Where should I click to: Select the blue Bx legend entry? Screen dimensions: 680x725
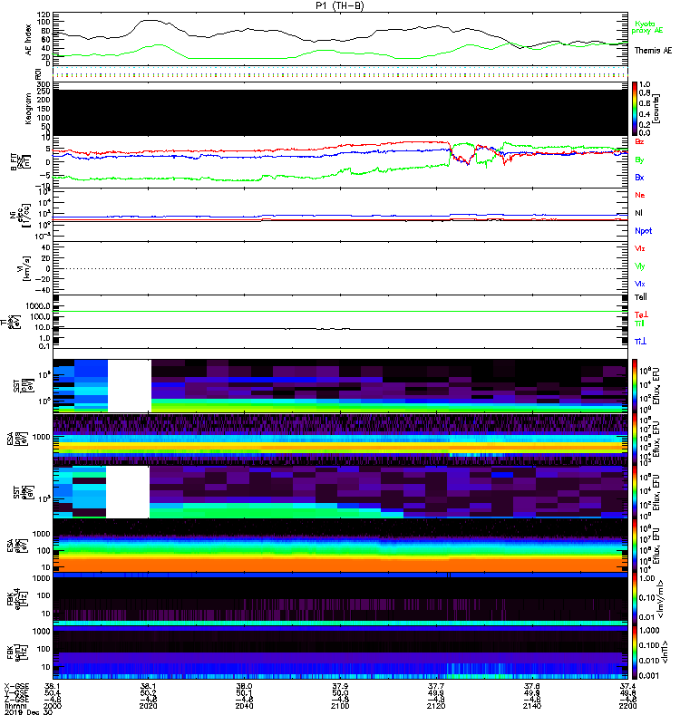tap(639, 177)
